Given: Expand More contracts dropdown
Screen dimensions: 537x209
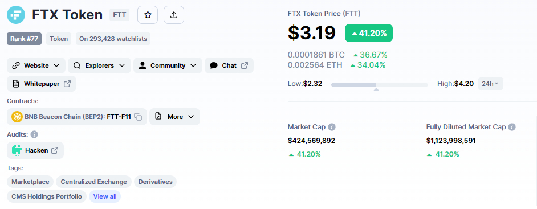Looking at the screenshot, I should [x=174, y=117].
